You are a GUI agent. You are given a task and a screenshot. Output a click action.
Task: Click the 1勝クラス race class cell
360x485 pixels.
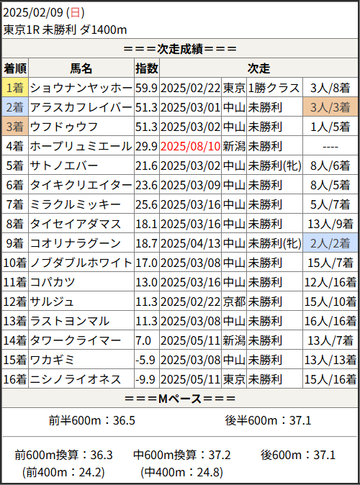coord(274,88)
